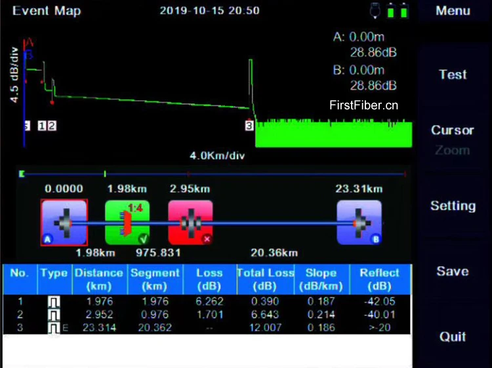Click event marker 1 on the trace
The height and width of the screenshot is (368, 492).
click(42, 126)
